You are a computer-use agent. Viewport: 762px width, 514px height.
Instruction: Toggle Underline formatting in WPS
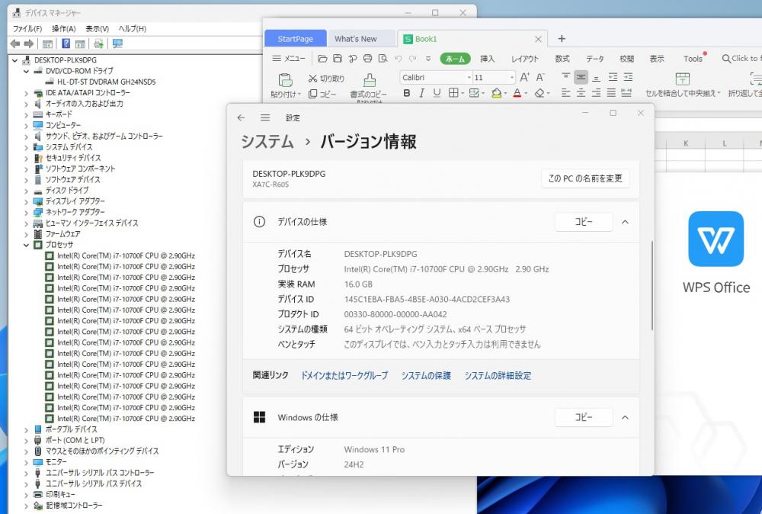click(437, 93)
